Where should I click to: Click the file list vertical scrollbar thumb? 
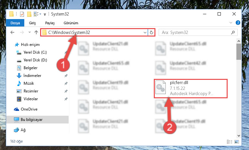pyautogui.click(x=239, y=52)
